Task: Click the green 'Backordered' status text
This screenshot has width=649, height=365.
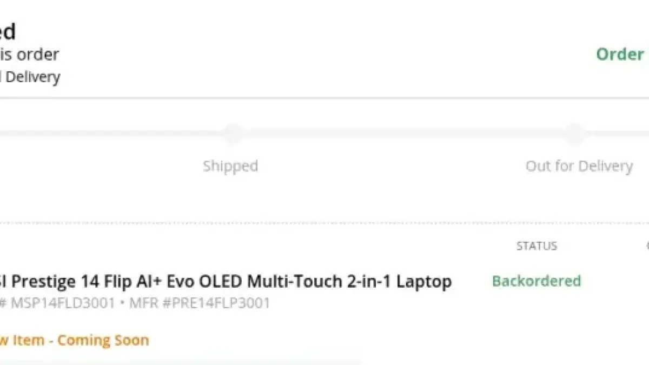Action: click(537, 281)
